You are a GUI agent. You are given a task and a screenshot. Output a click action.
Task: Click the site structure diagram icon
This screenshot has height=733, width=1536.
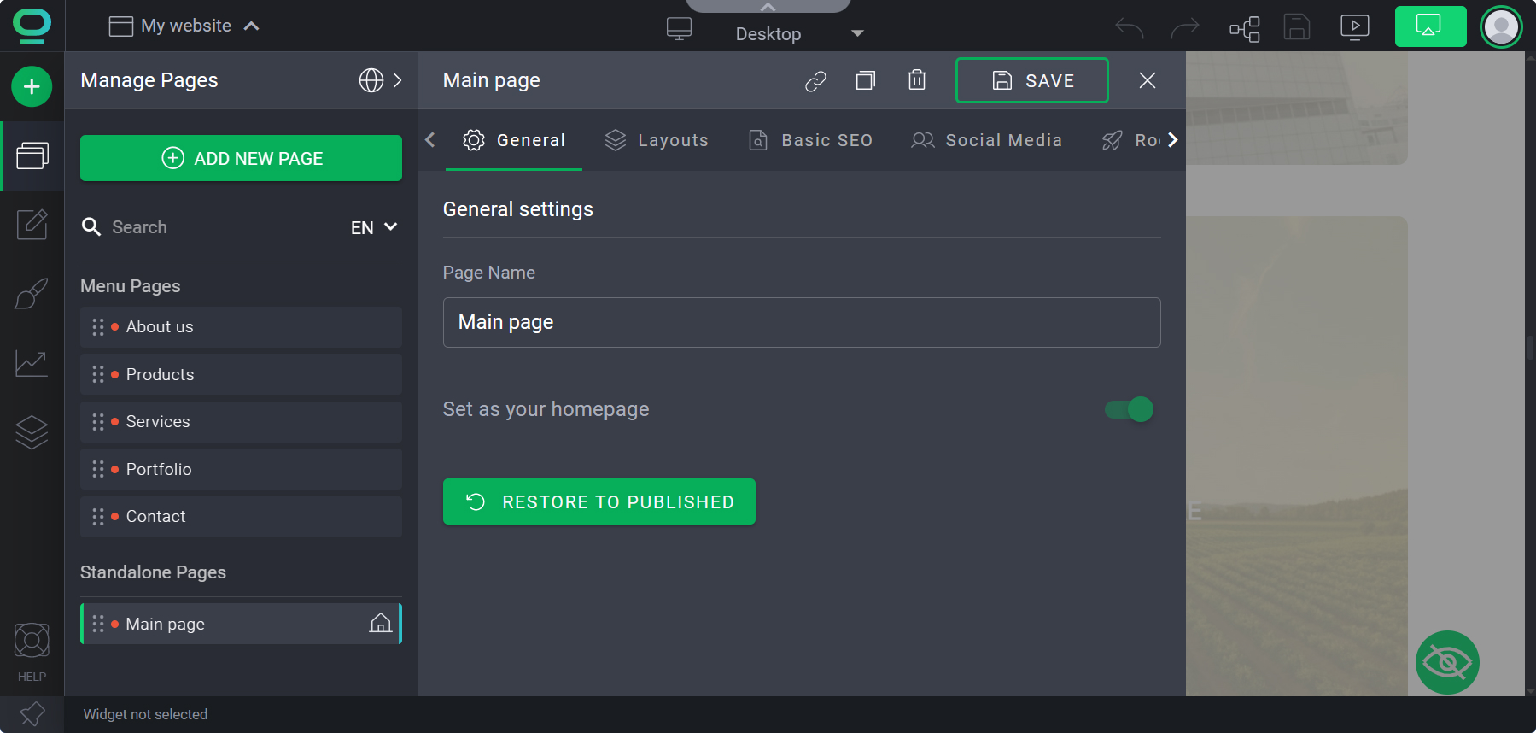click(1244, 28)
